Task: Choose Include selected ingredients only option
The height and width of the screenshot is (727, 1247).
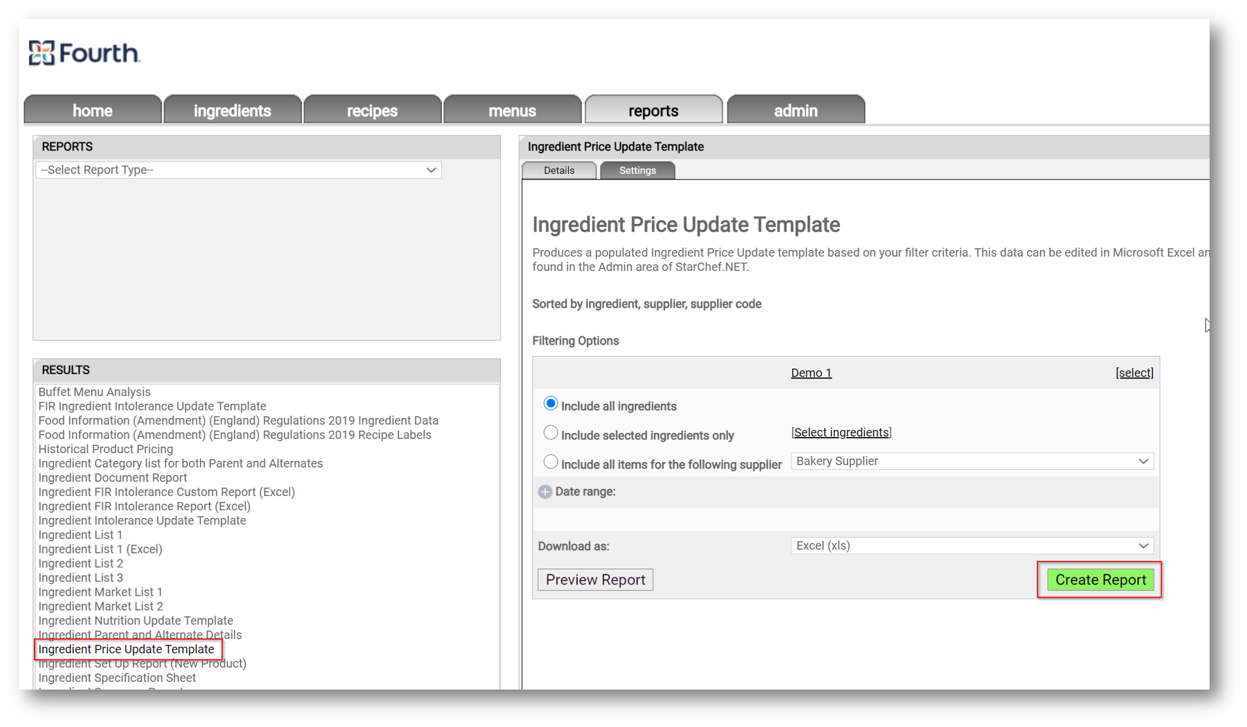Action: [550, 433]
